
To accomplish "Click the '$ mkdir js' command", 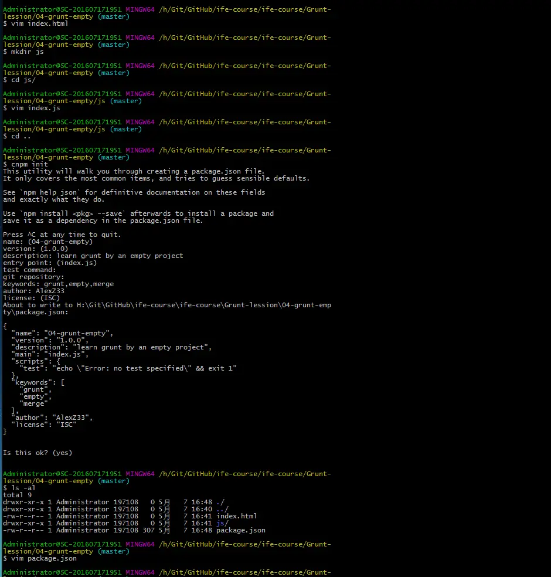I will click(23, 52).
